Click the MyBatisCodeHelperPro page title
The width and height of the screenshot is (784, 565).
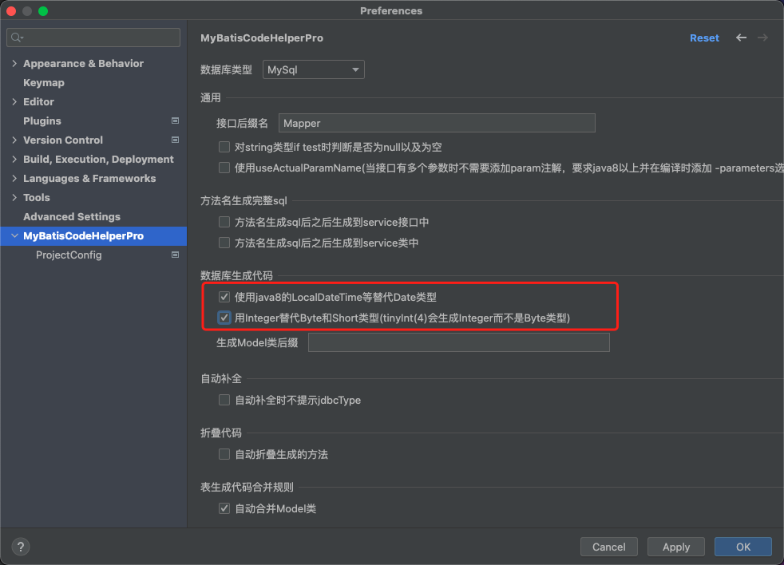point(262,38)
